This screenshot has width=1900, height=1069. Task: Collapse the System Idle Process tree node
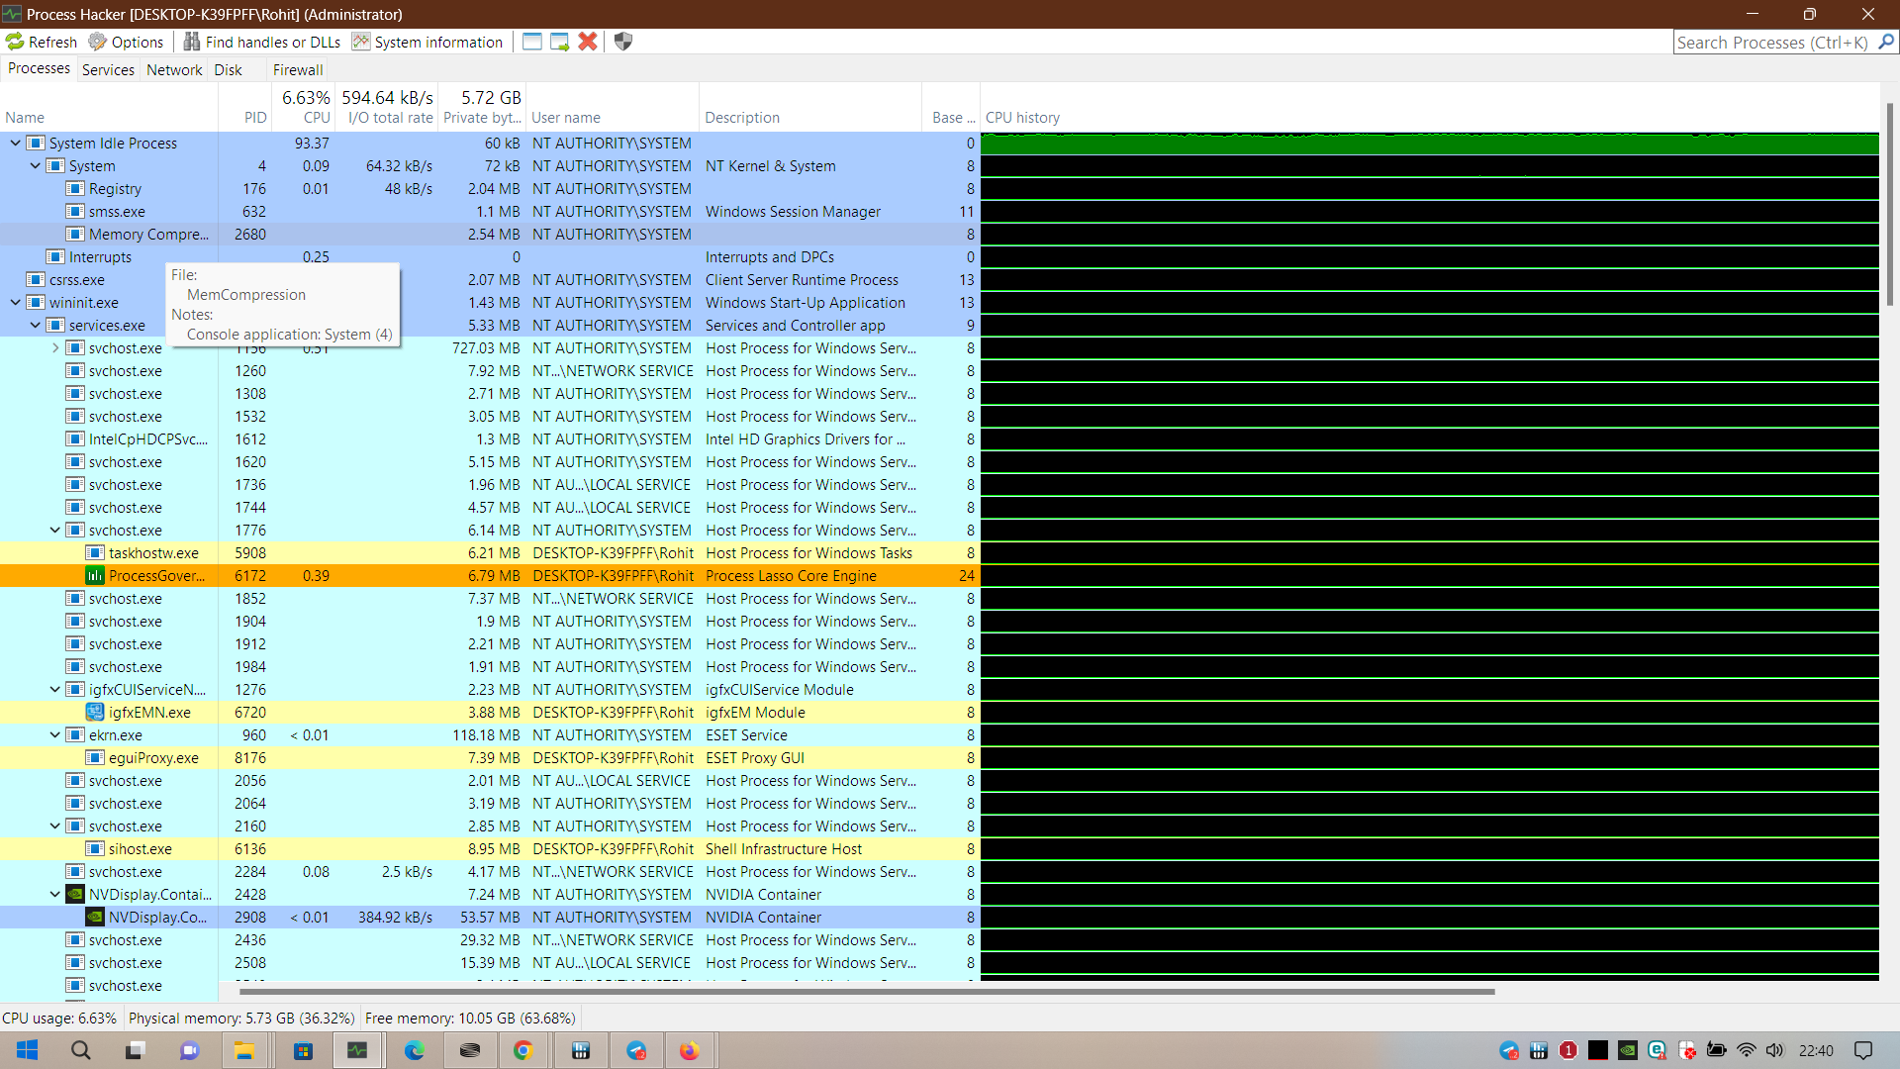[x=15, y=144]
